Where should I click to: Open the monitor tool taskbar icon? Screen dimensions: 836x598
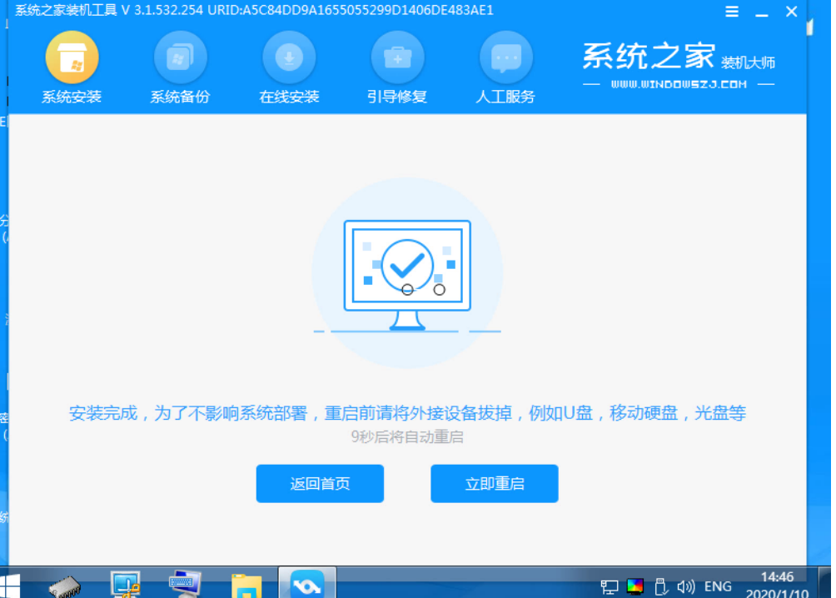pyautogui.click(x=126, y=584)
